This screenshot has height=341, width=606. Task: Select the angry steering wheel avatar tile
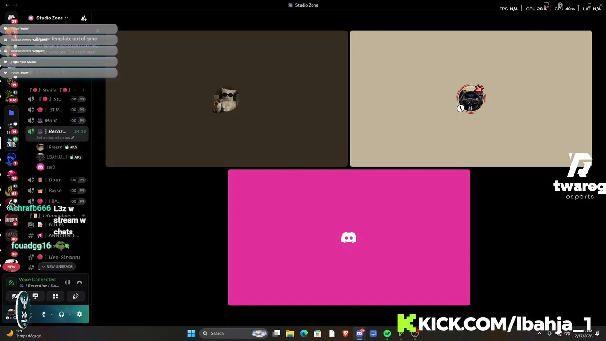tap(471, 99)
